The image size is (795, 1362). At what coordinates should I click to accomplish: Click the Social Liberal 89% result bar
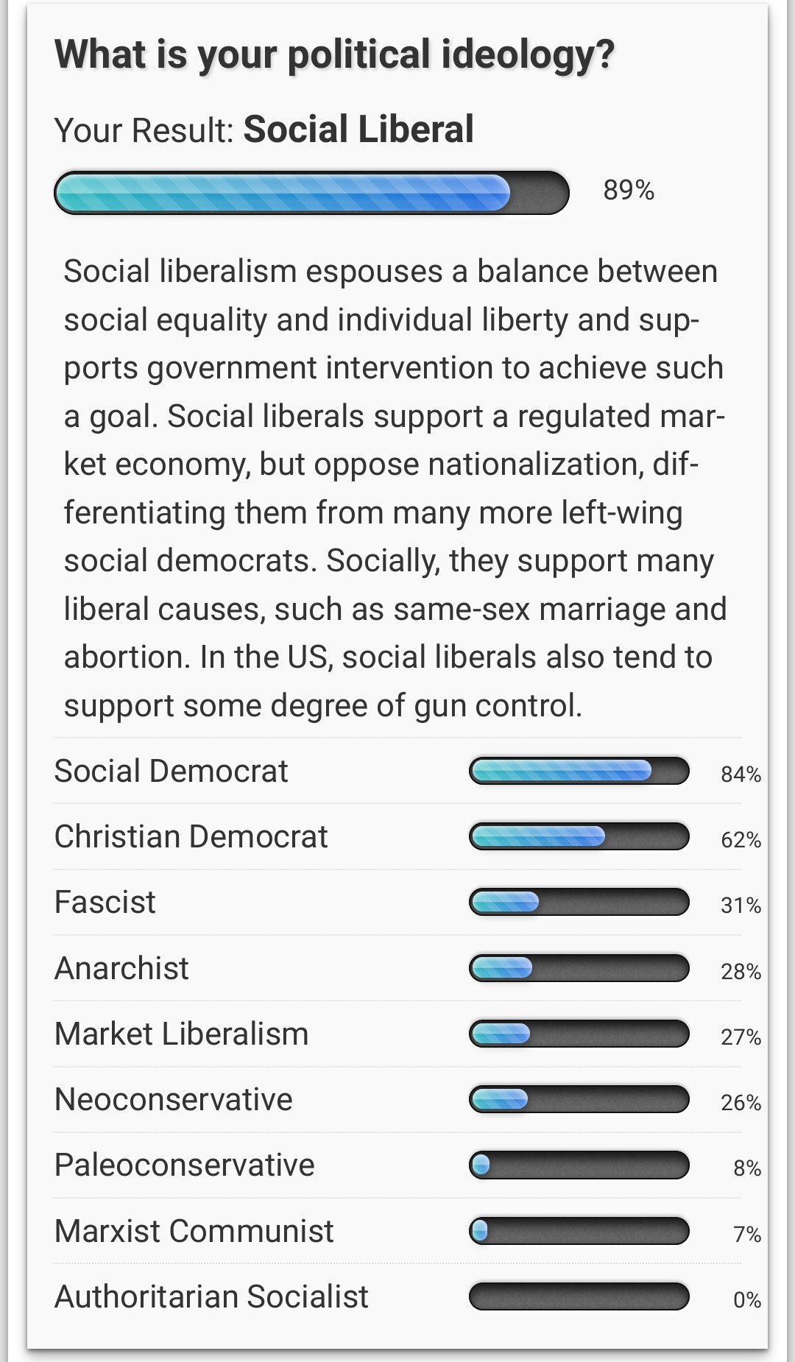point(311,193)
